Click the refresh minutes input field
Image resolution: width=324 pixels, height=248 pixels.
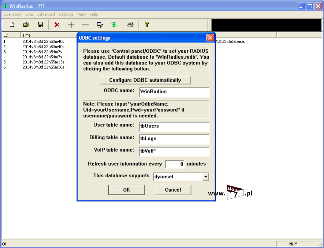click(175, 164)
